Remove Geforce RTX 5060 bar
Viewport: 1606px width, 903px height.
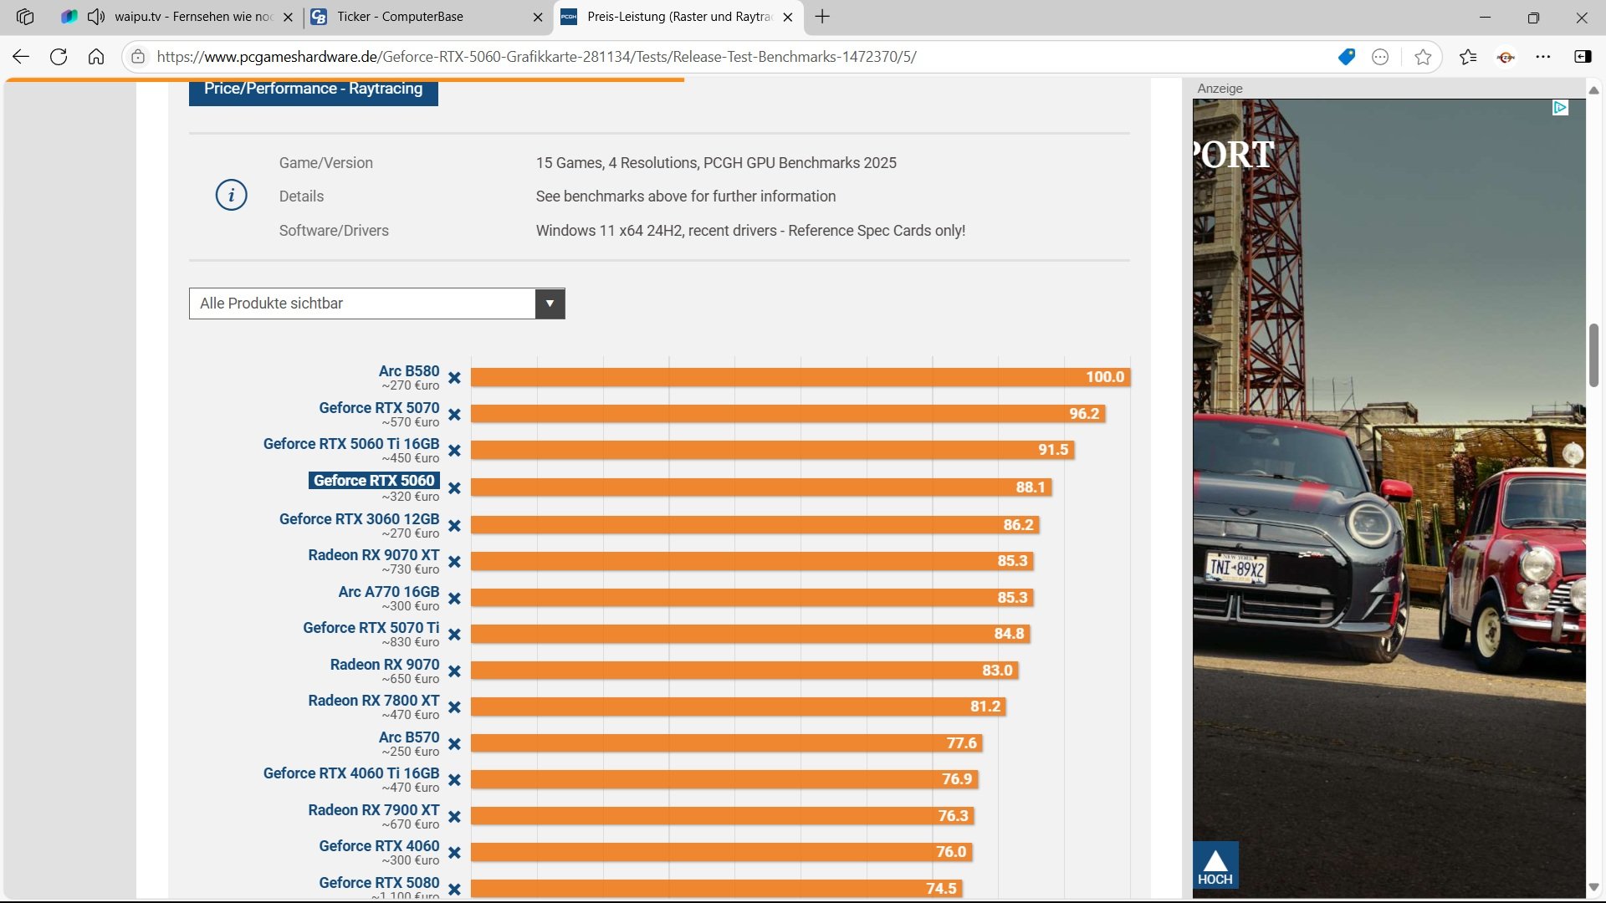(x=454, y=488)
